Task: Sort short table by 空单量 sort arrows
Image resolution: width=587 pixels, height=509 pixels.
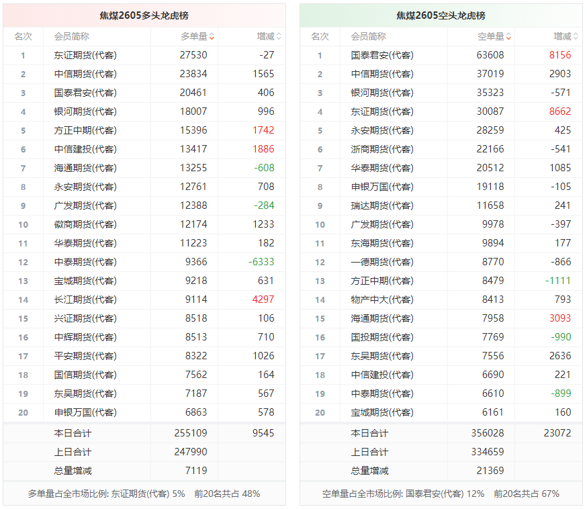Action: coord(509,37)
